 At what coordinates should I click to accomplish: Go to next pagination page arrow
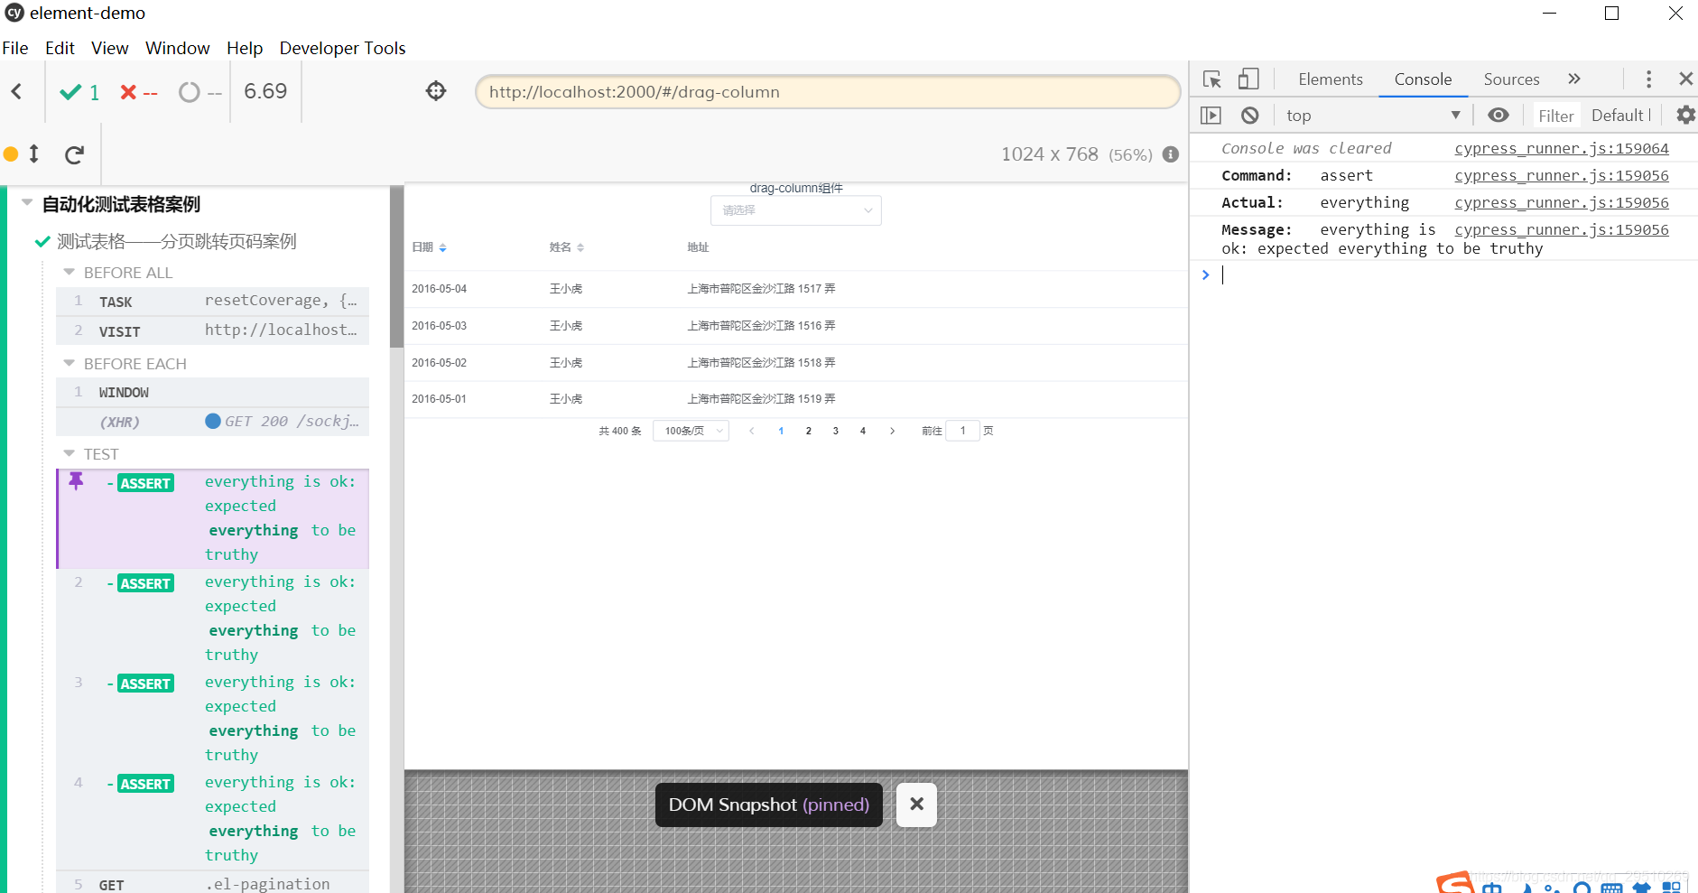(892, 431)
